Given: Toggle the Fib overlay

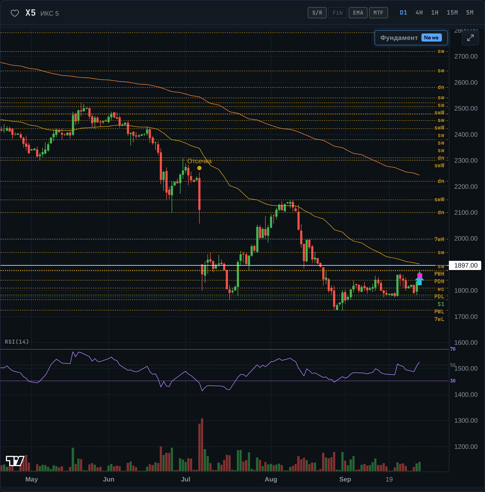Looking at the screenshot, I should (x=337, y=13).
